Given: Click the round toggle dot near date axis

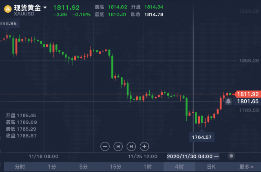Looking at the screenshot, I should (x=231, y=156).
